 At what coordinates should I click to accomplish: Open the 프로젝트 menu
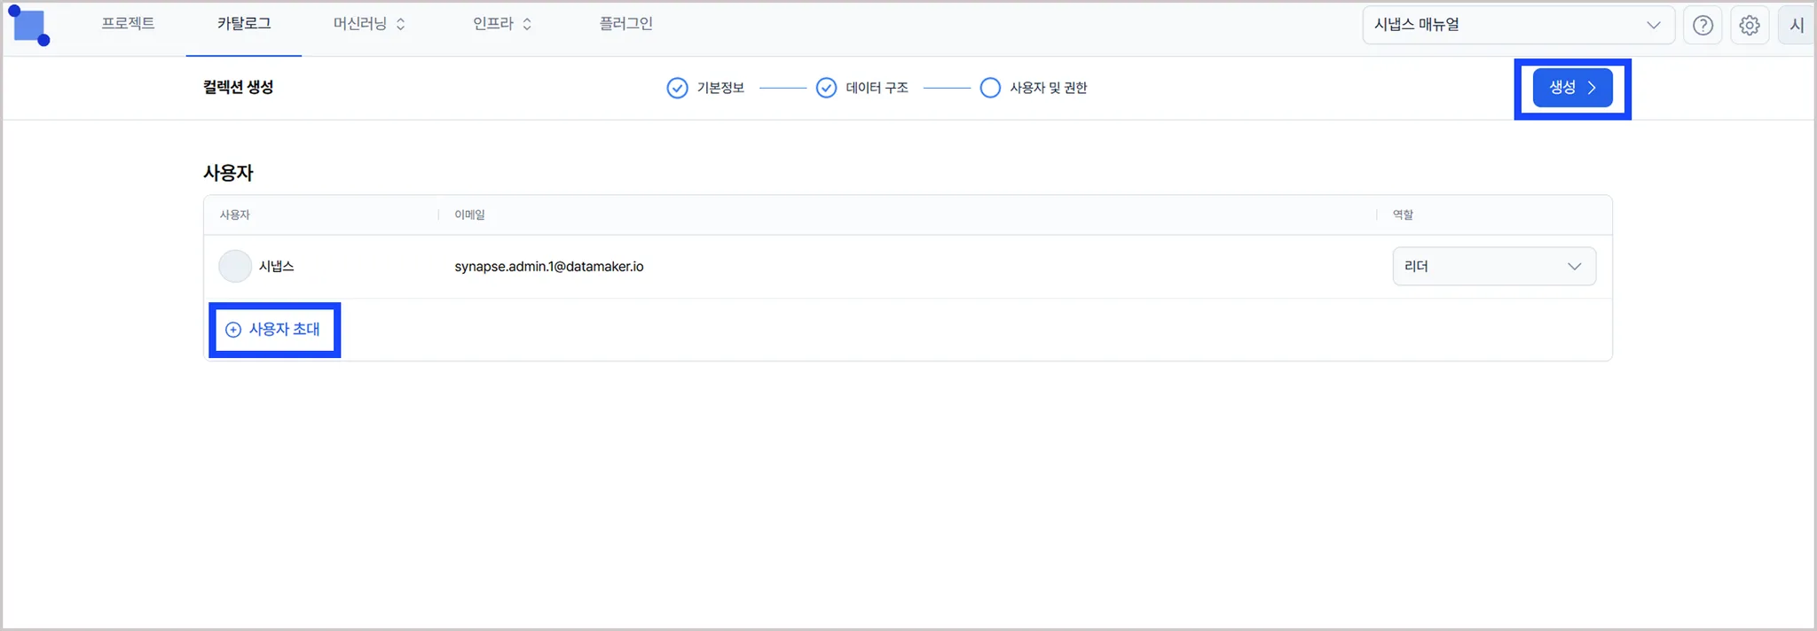coord(128,24)
